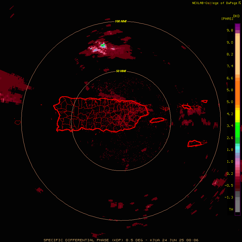Image resolution: width=242 pixels, height=242 pixels.
Task: Pick the purple top band of color bar
Action: [x=237, y=27]
